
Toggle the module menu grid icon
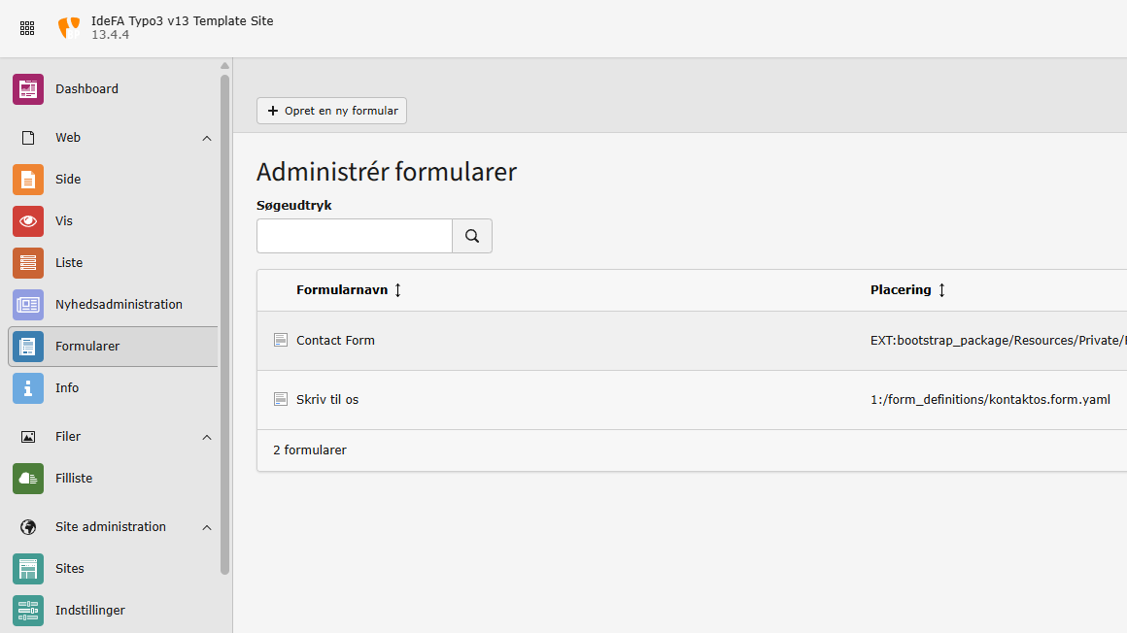(x=27, y=28)
